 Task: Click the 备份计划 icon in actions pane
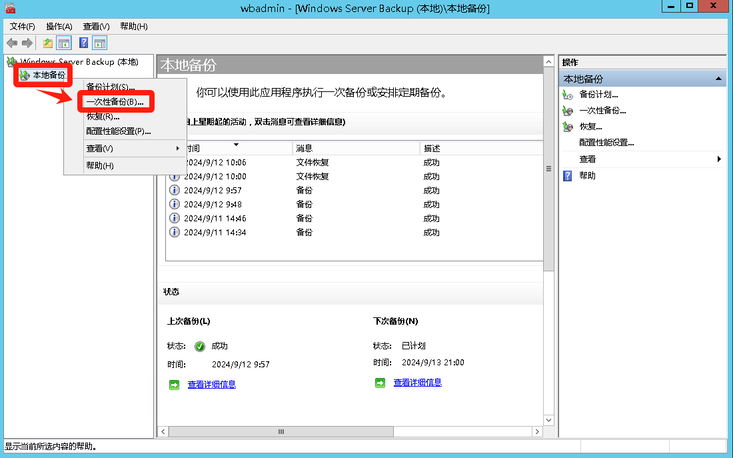pyautogui.click(x=568, y=95)
